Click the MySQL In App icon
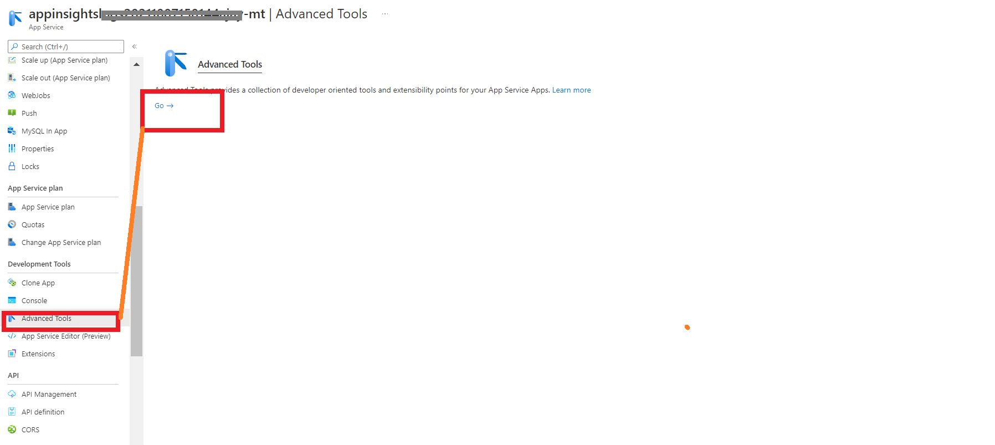Screen dimensions: 995x445 pyautogui.click(x=12, y=131)
